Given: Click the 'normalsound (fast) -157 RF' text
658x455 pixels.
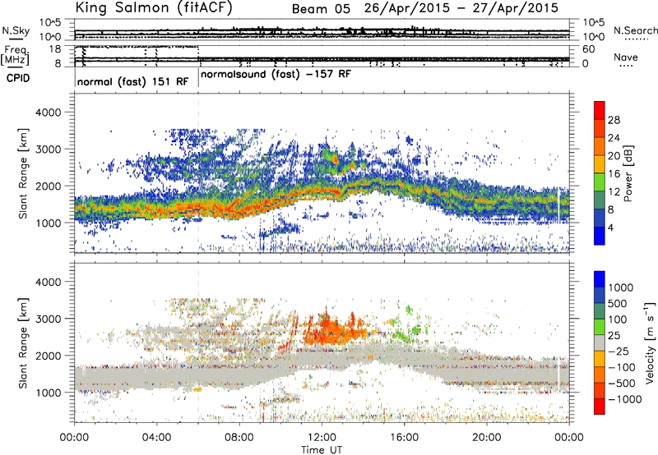Looking at the screenshot, I should pos(276,75).
